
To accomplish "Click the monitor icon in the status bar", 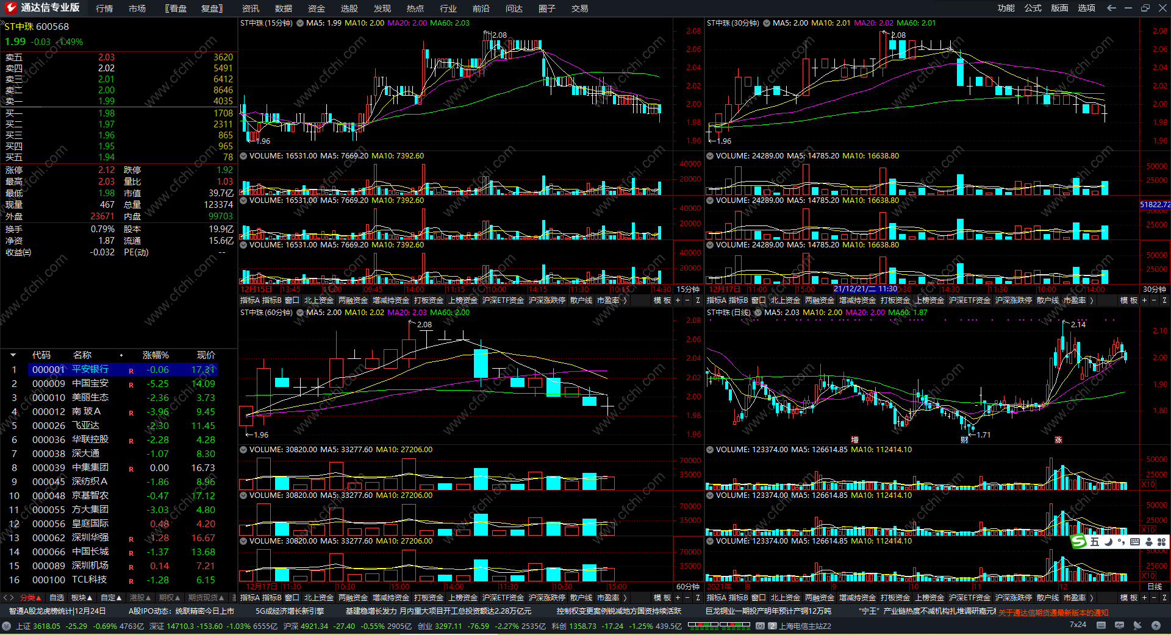I will click(x=1119, y=625).
